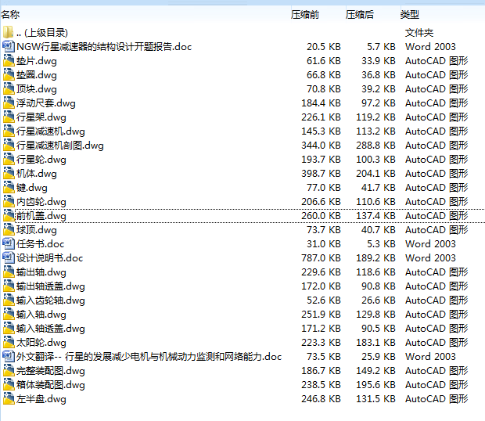Select the file name 内齿轮.dwg

(41, 202)
